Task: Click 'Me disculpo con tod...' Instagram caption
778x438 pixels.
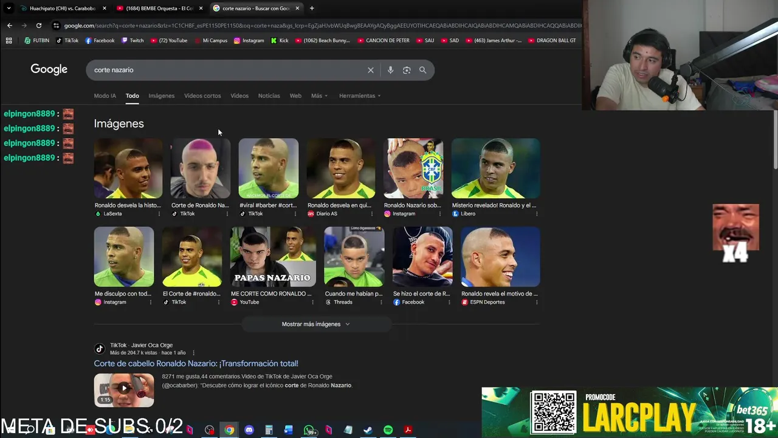Action: tap(123, 294)
